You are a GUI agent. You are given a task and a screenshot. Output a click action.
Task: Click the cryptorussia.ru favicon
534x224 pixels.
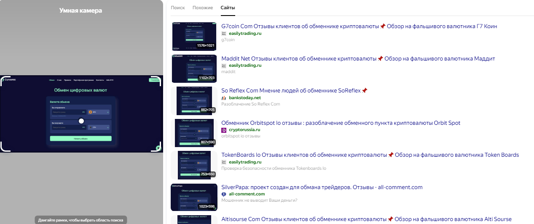pyautogui.click(x=224, y=130)
